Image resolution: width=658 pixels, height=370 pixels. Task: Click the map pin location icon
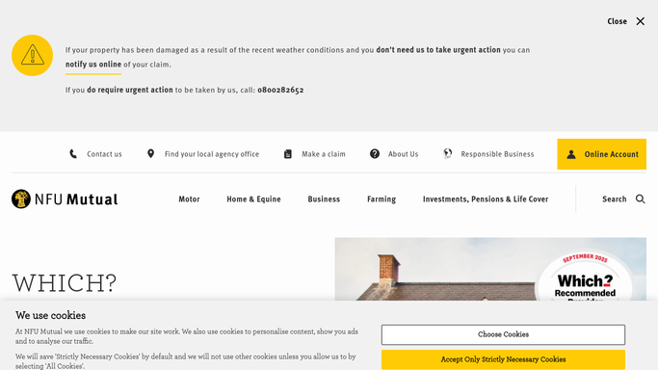[150, 154]
